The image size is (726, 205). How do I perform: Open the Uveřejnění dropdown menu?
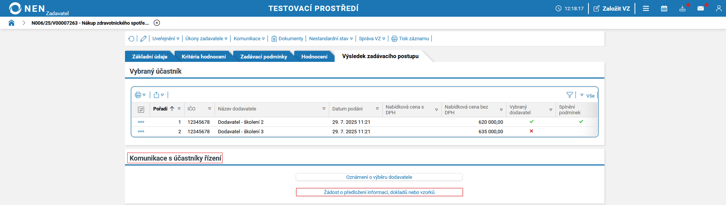[x=166, y=39]
